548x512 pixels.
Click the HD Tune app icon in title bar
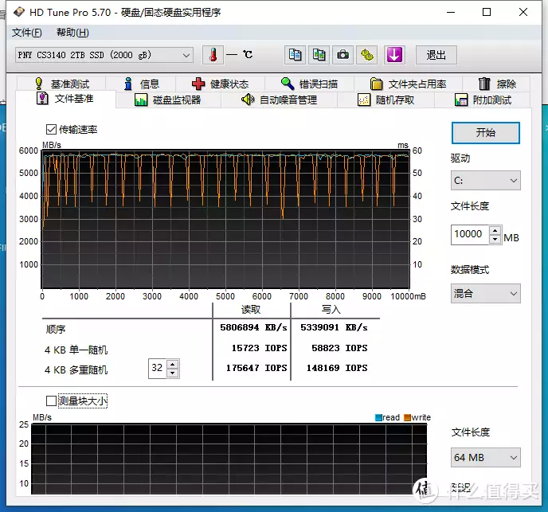(19, 12)
